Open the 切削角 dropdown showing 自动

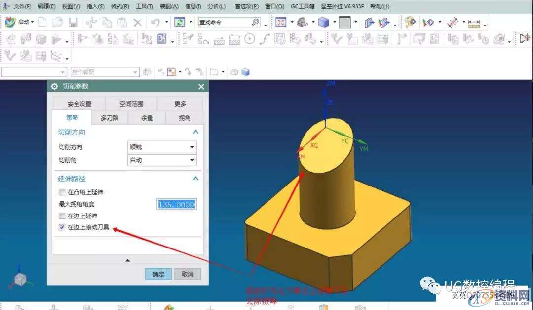tap(162, 160)
